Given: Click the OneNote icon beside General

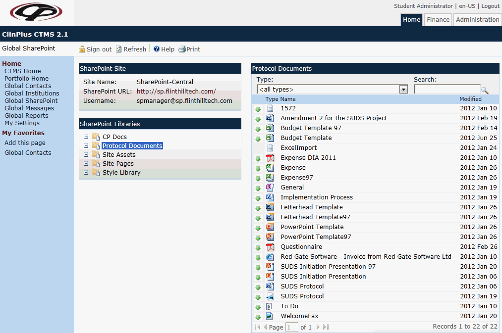Looking at the screenshot, I should tap(270, 188).
